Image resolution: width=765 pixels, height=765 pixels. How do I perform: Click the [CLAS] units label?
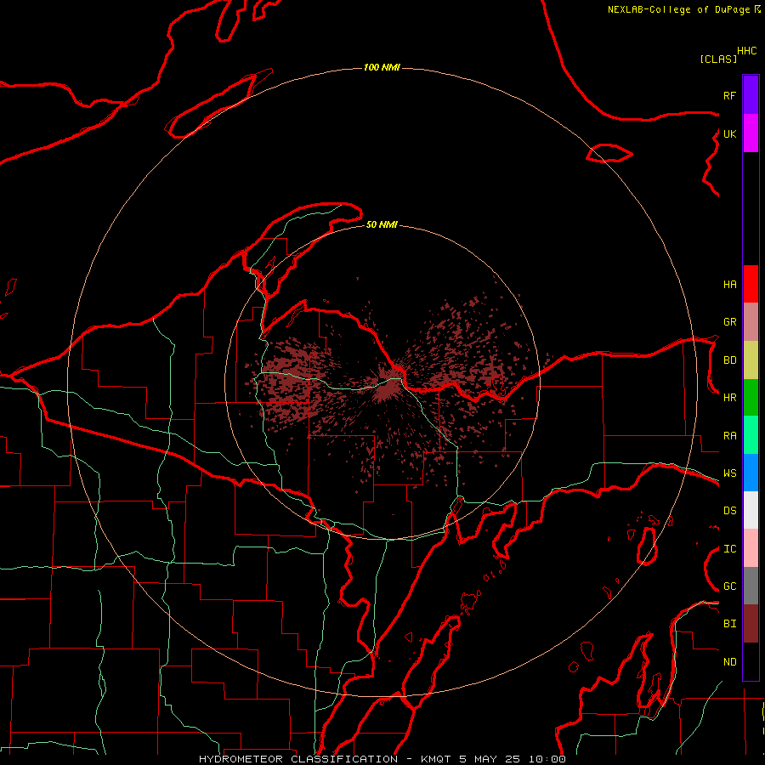718,59
